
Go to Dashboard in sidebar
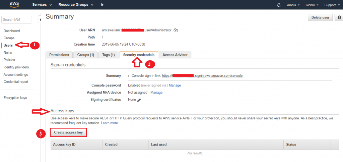point(12,31)
